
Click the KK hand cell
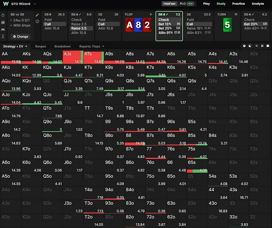click(x=31, y=71)
